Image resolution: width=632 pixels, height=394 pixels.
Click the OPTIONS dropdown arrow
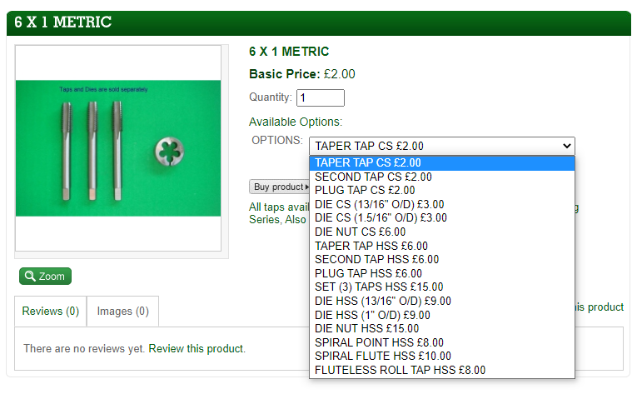pos(567,145)
